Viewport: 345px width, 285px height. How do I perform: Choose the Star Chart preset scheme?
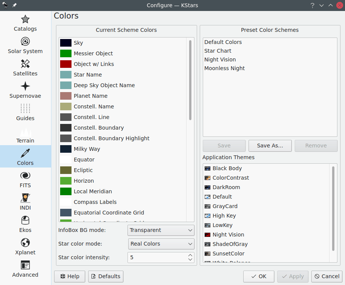(x=218, y=51)
